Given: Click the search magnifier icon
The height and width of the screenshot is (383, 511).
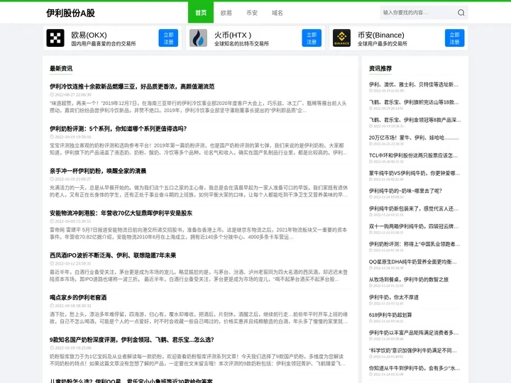Looking at the screenshot, I should coord(461,13).
